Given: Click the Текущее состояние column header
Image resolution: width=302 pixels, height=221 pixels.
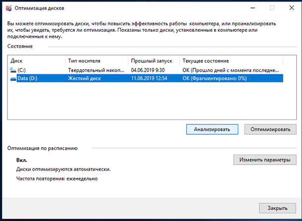Looking at the screenshot, I should click(231, 61).
